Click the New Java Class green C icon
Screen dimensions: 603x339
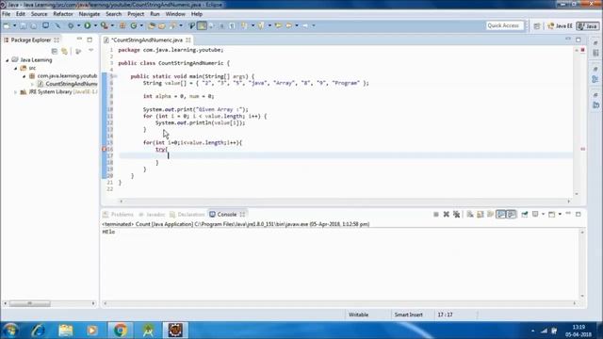point(134,25)
